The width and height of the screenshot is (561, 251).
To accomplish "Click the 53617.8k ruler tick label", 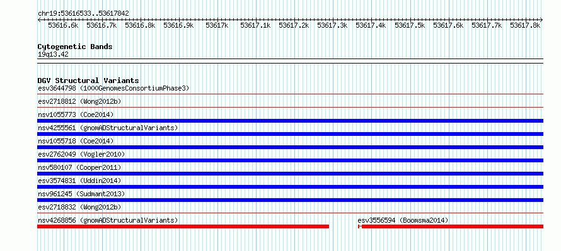I will tap(525, 25).
